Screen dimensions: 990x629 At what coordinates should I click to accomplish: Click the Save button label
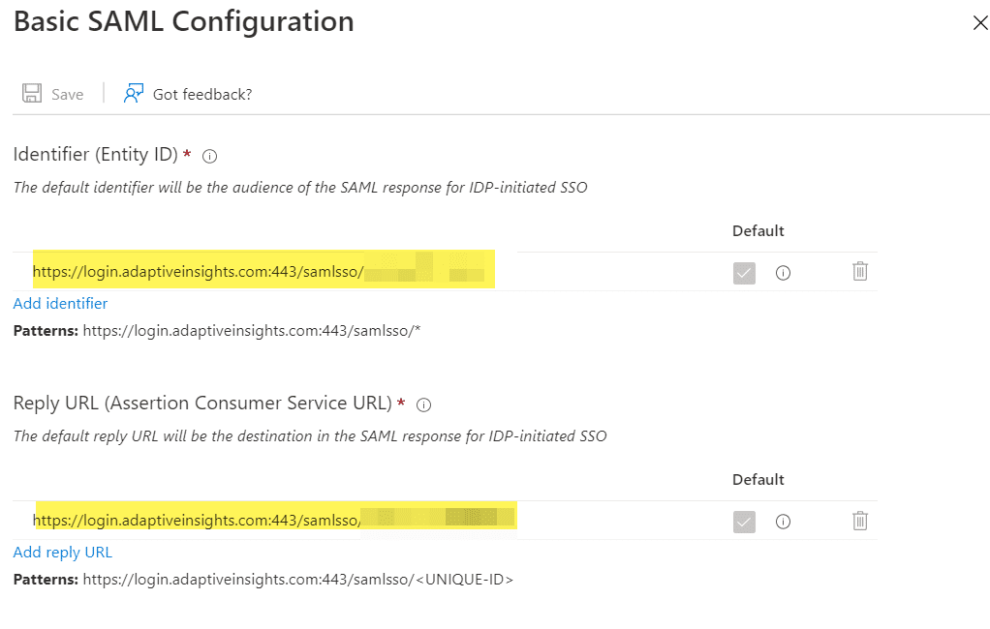[x=68, y=94]
